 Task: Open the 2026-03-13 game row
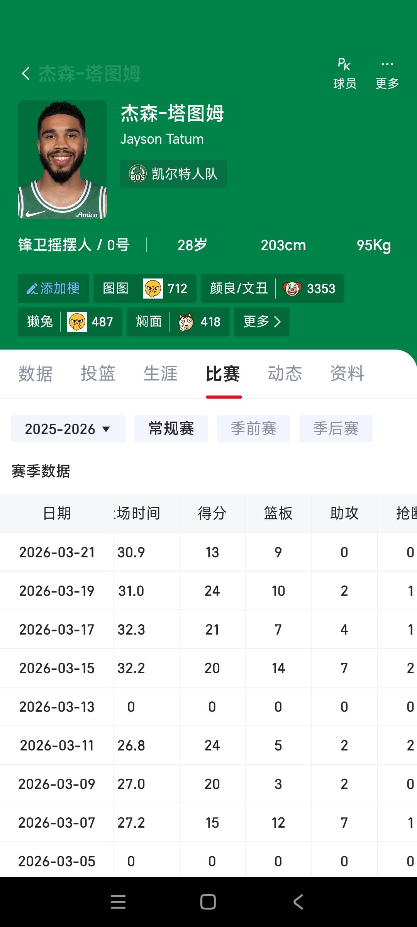[208, 707]
